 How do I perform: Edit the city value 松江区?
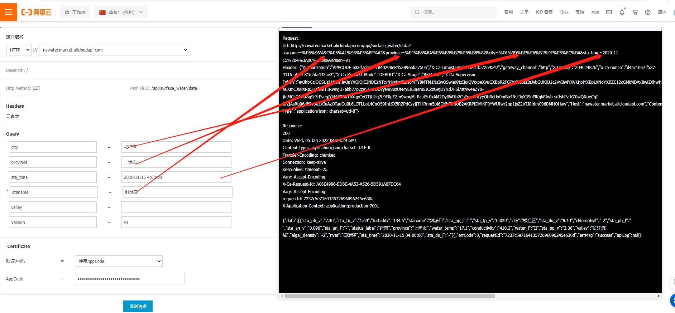tap(176, 147)
